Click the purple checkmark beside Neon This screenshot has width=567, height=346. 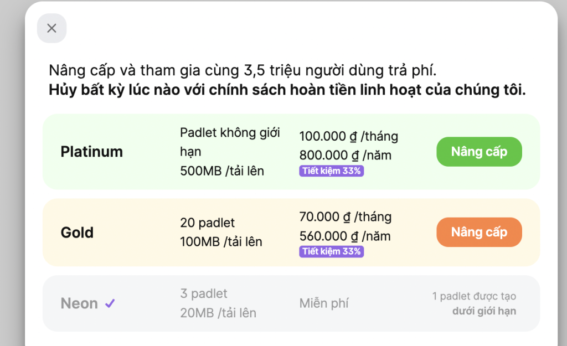coord(111,302)
